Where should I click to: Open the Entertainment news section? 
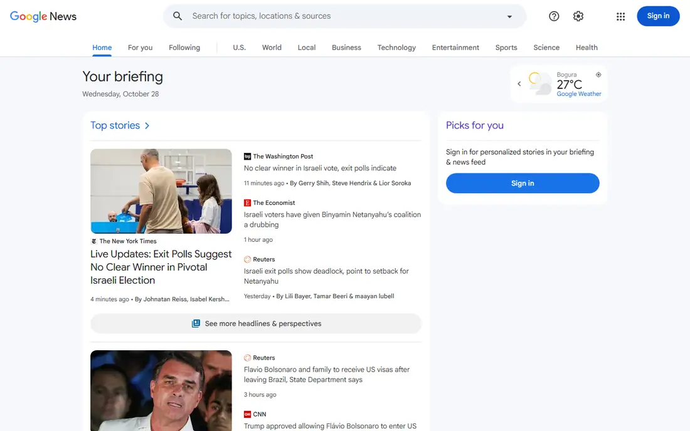pyautogui.click(x=455, y=48)
